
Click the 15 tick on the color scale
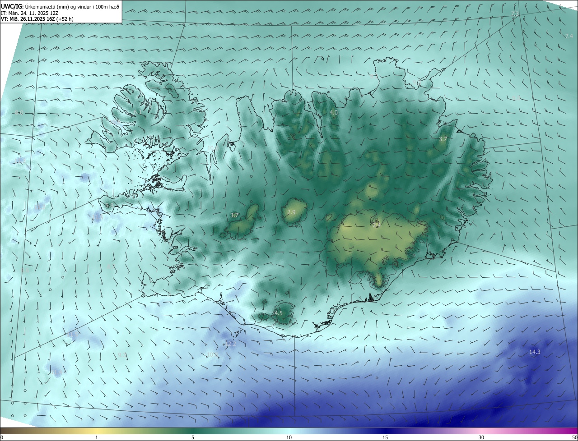pyautogui.click(x=385, y=437)
